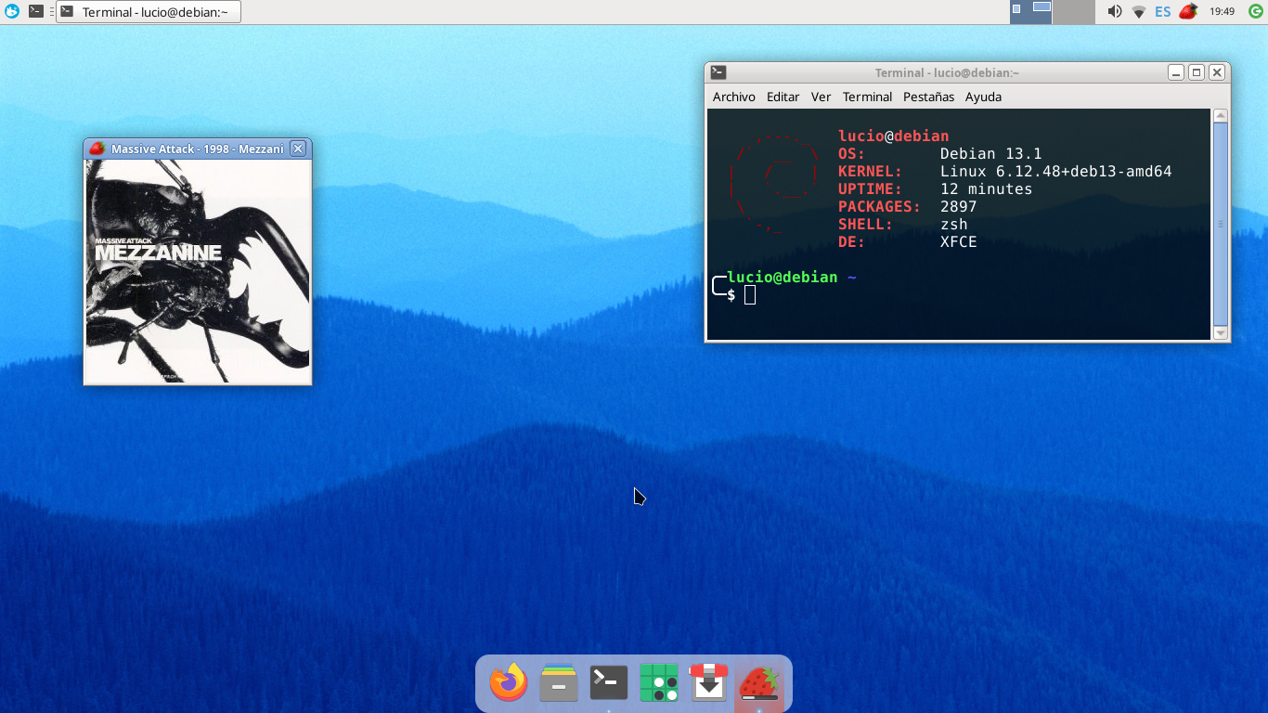Click the '2897' packages count
This screenshot has height=713, width=1268.
point(959,206)
